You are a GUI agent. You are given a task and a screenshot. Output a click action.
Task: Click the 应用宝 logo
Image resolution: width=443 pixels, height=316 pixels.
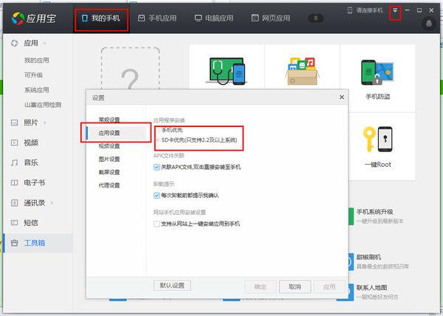coord(34,18)
